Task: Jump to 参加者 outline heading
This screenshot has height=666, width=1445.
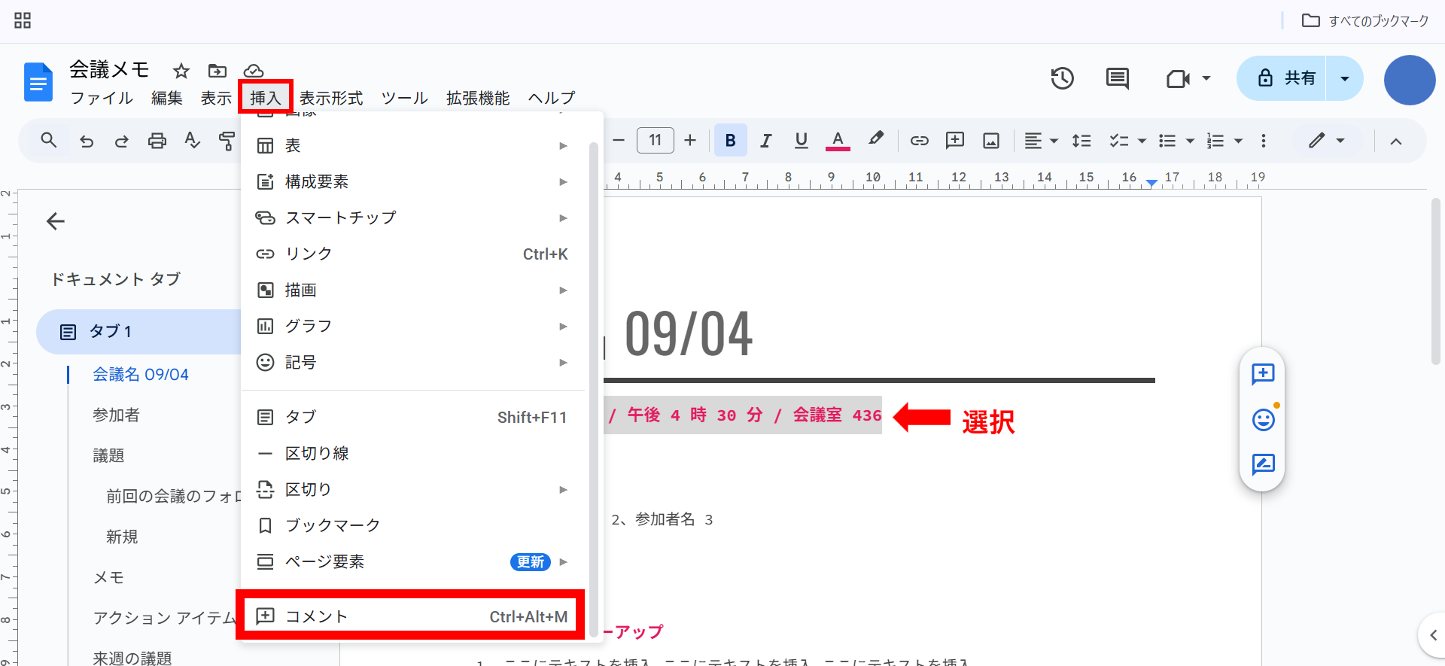Action: coord(116,415)
